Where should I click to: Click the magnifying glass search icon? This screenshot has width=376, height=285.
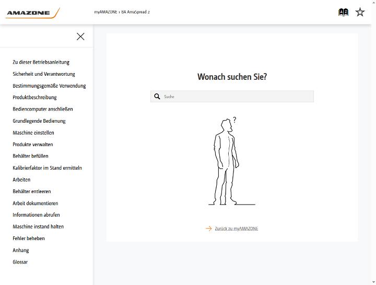(x=157, y=97)
